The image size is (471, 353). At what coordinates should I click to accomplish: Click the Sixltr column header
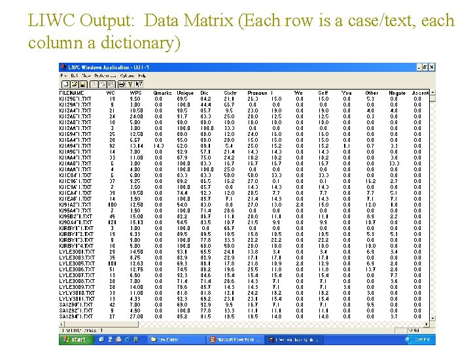(230, 93)
